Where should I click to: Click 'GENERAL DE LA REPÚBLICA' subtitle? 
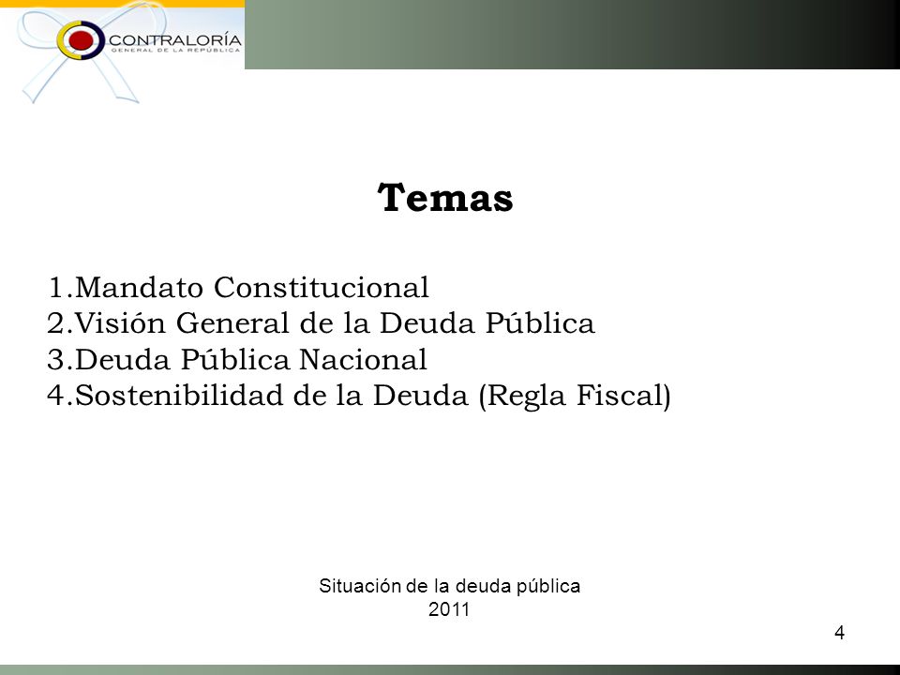(x=175, y=51)
